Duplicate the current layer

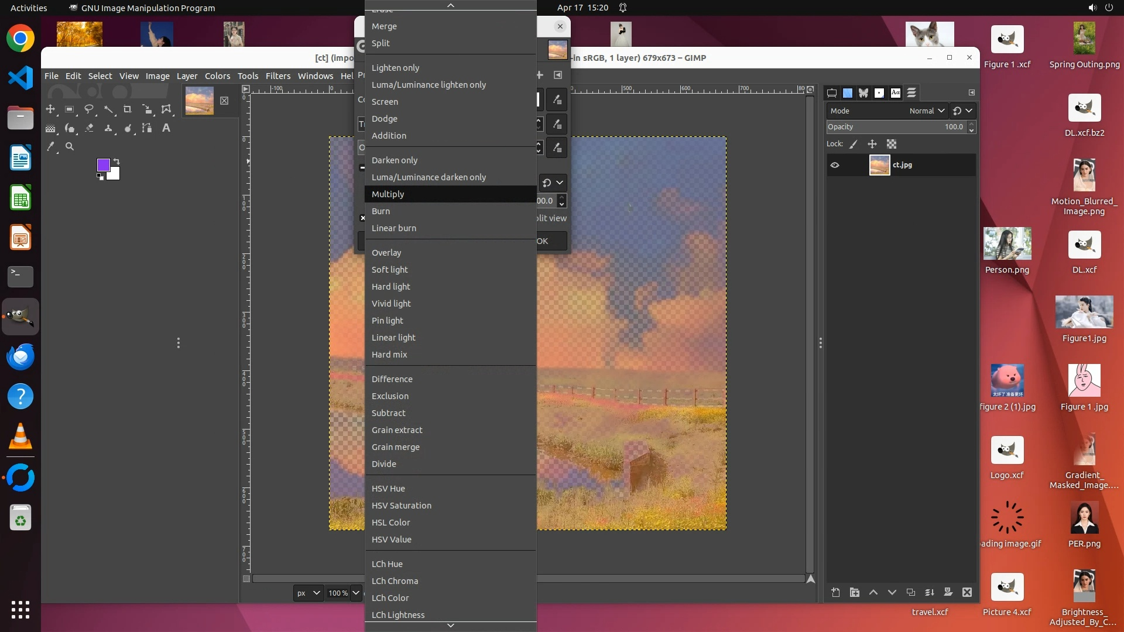[911, 593]
